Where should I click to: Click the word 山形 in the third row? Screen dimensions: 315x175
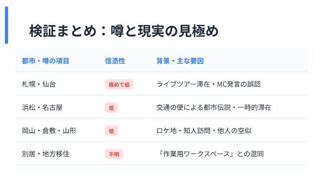(x=69, y=131)
